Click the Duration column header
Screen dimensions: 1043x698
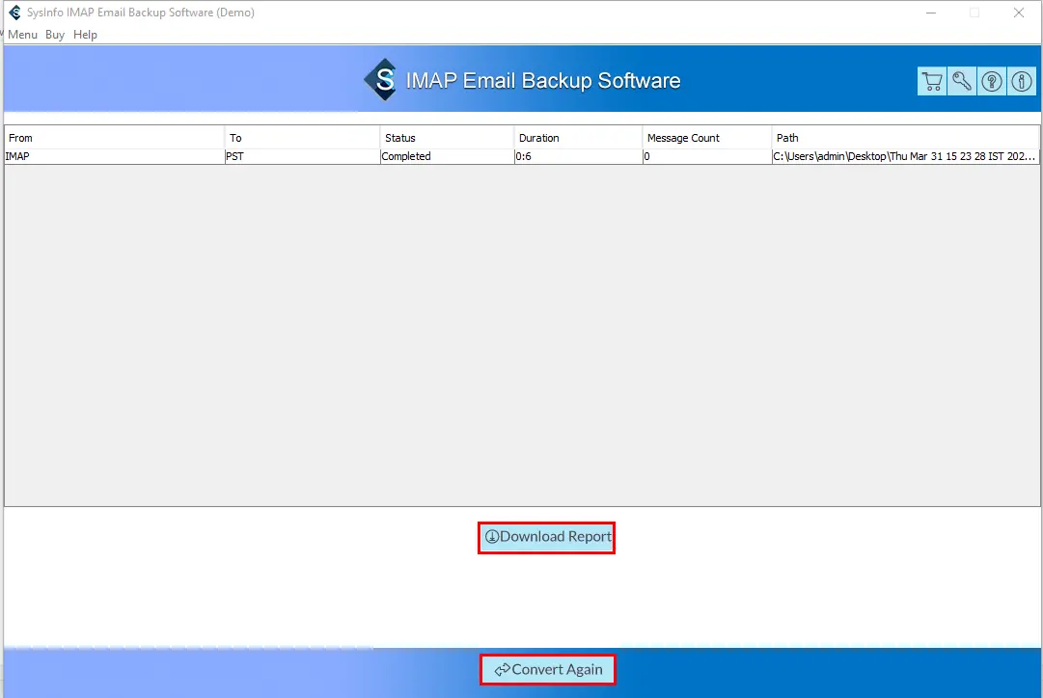(x=578, y=138)
